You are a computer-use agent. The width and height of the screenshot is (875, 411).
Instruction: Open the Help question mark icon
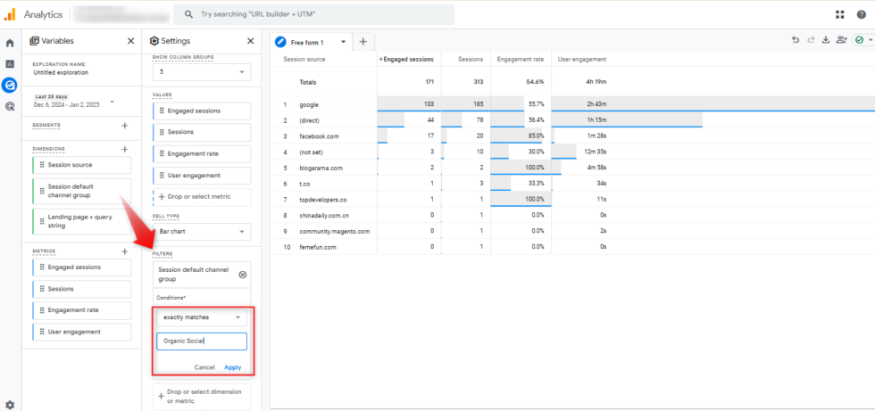click(x=862, y=14)
